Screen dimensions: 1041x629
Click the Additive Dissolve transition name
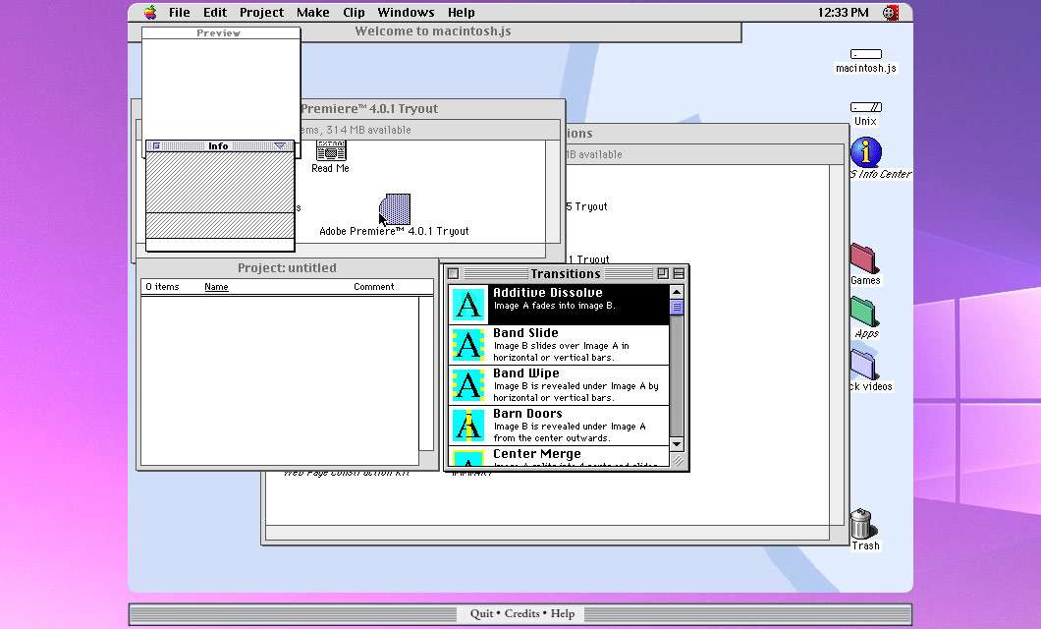click(x=548, y=292)
